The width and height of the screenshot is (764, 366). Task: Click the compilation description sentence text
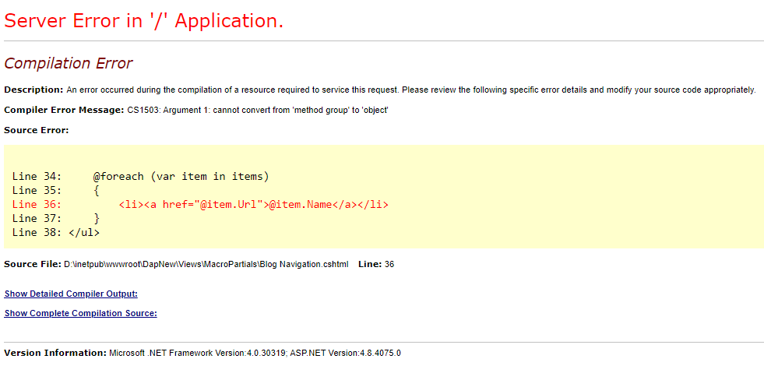click(410, 90)
